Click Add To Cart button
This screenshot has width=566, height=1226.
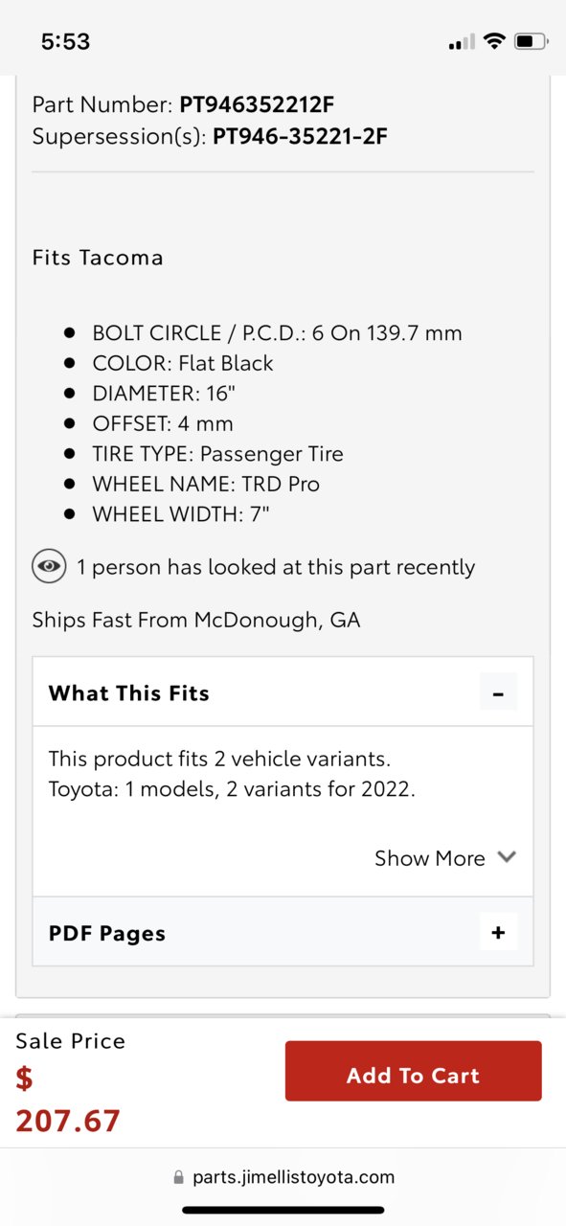click(x=414, y=1071)
